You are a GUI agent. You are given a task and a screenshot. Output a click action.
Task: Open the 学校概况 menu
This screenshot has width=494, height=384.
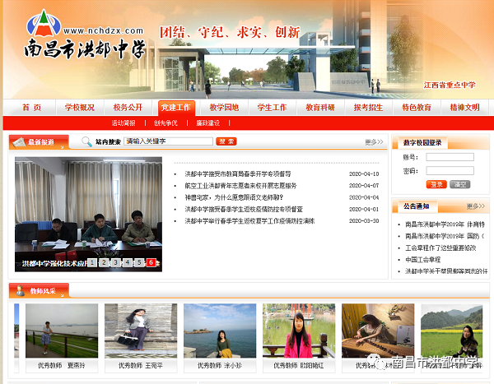tap(80, 108)
